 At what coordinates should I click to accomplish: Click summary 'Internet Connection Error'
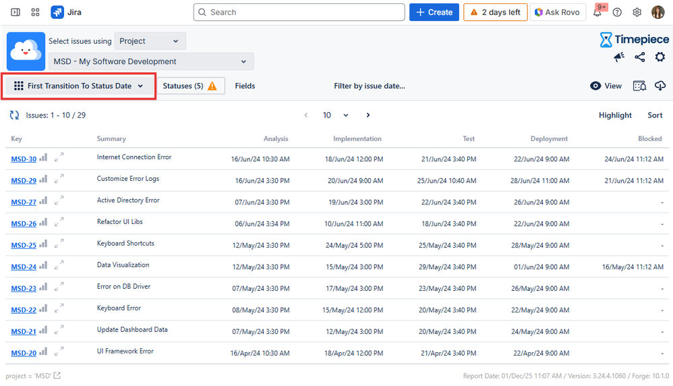[134, 157]
